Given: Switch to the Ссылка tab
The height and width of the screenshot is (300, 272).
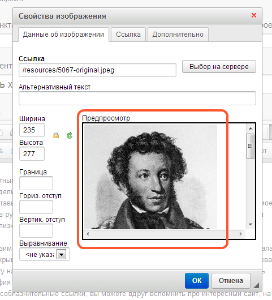Looking at the screenshot, I should pos(128,35).
